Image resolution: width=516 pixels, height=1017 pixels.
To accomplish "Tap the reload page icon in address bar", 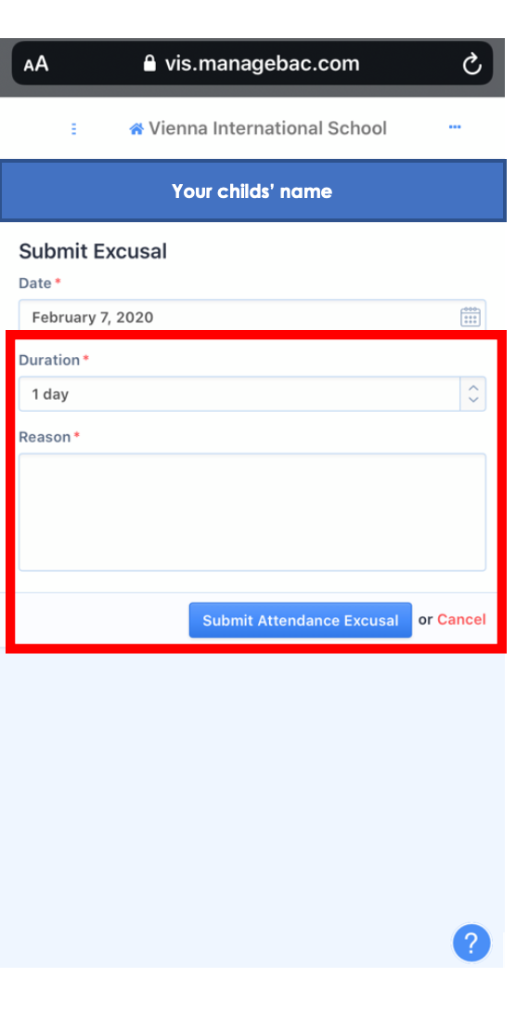I will [x=472, y=63].
